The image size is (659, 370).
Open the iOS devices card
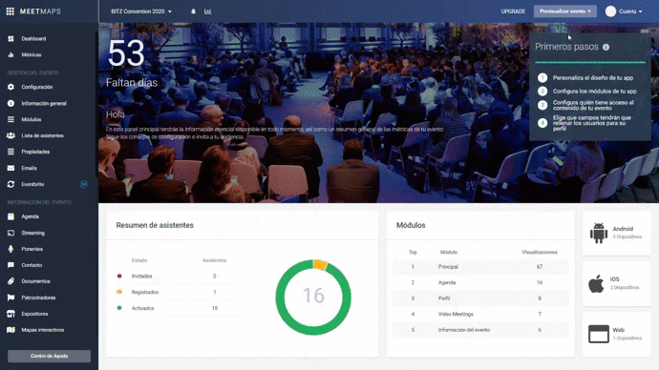[x=617, y=284]
